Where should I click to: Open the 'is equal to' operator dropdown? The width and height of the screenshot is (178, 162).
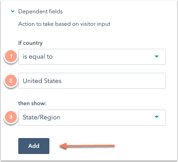tap(92, 57)
